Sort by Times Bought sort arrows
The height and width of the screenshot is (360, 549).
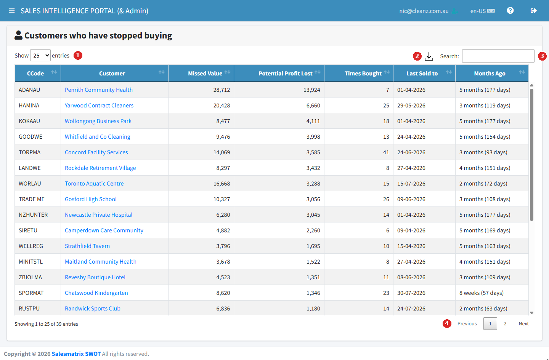(387, 72)
